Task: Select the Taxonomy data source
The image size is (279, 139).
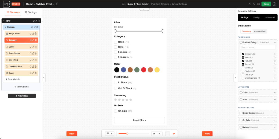Action: point(247,31)
